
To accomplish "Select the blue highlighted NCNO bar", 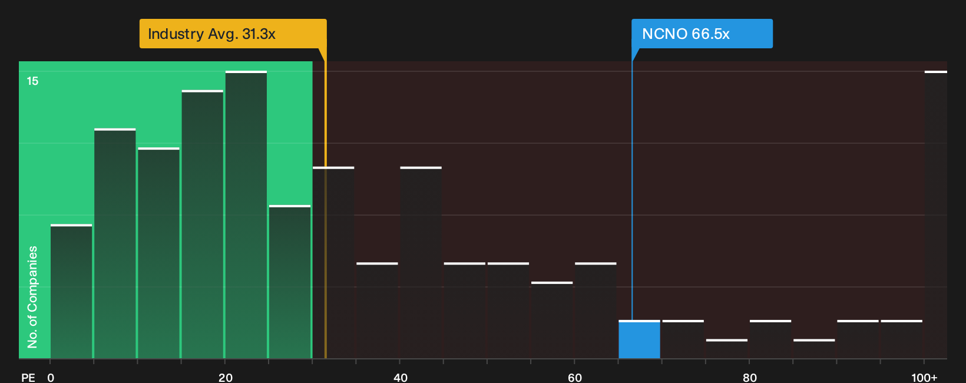I will (639, 339).
